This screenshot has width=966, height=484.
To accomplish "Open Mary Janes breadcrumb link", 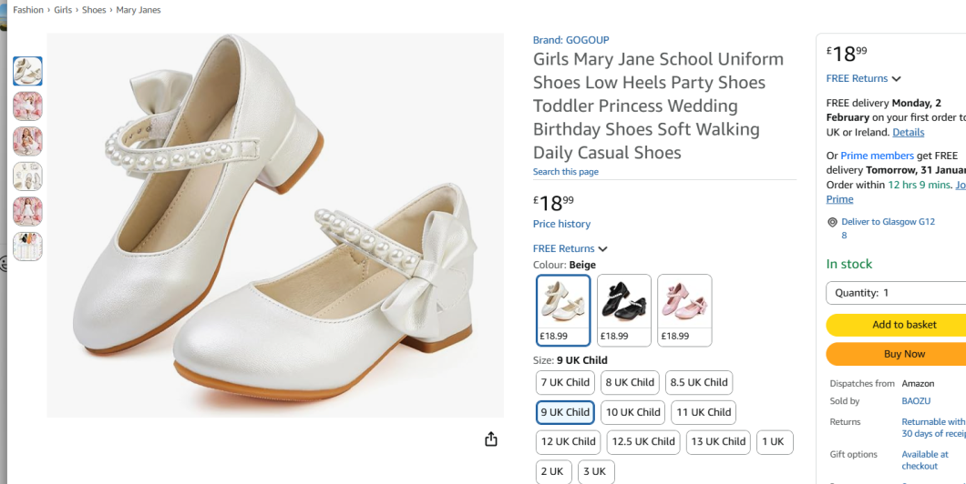I will coord(139,10).
